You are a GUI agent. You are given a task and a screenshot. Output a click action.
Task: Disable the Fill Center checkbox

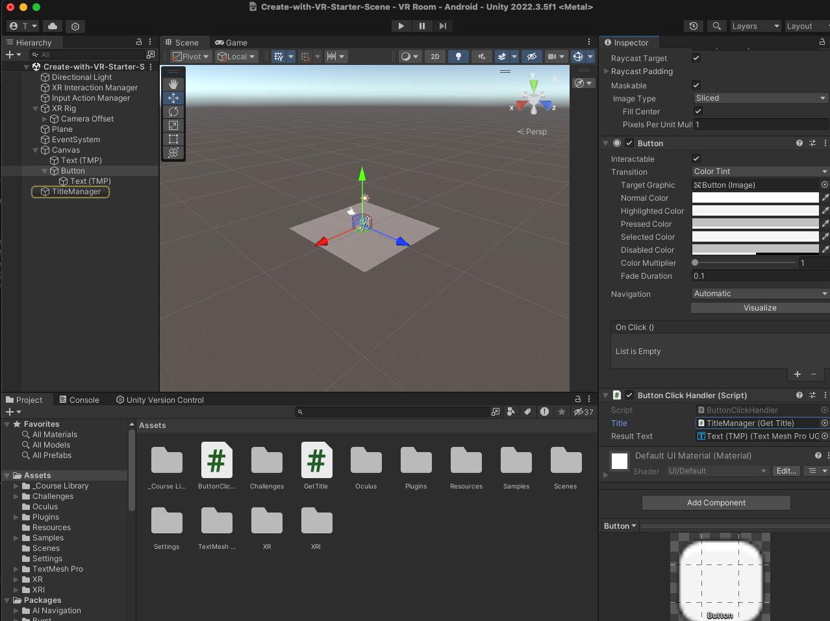point(698,111)
